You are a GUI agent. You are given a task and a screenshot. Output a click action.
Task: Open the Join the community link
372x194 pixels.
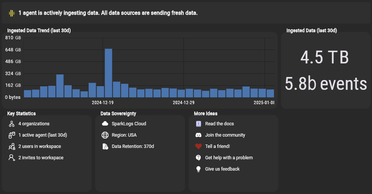point(225,135)
